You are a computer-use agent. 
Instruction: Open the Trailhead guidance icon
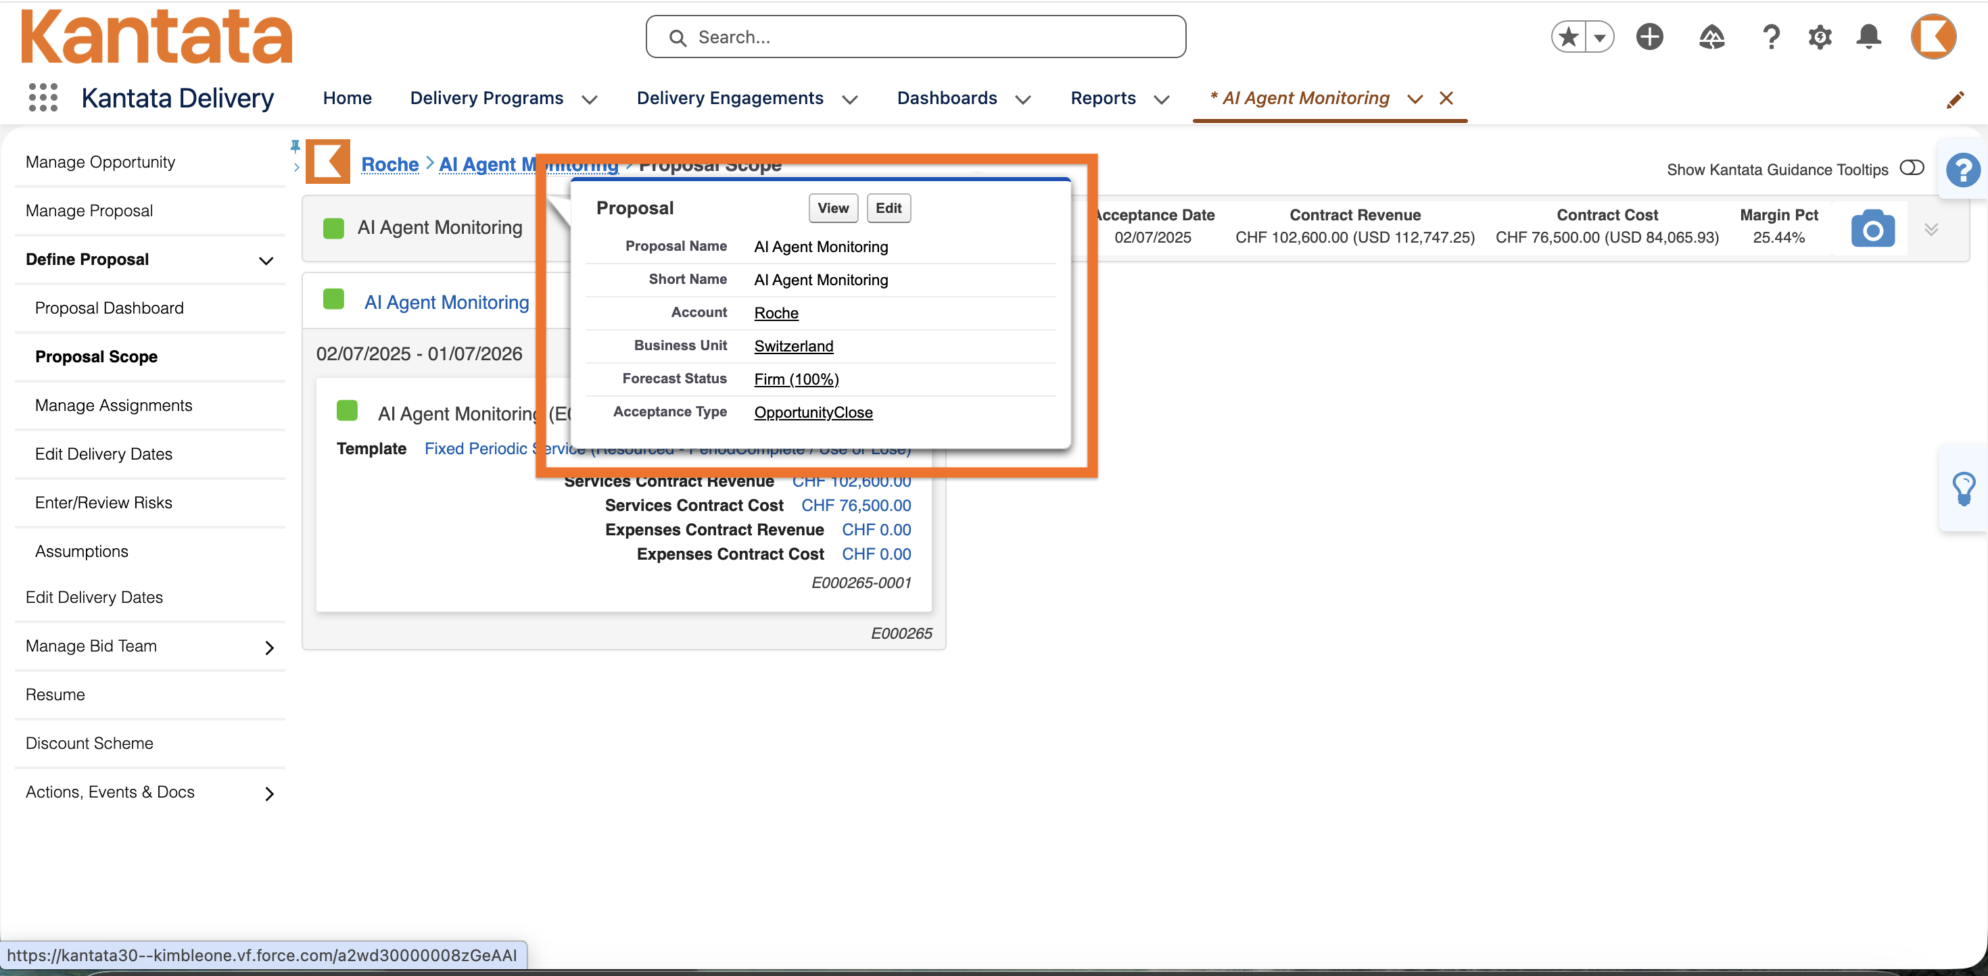click(1711, 37)
